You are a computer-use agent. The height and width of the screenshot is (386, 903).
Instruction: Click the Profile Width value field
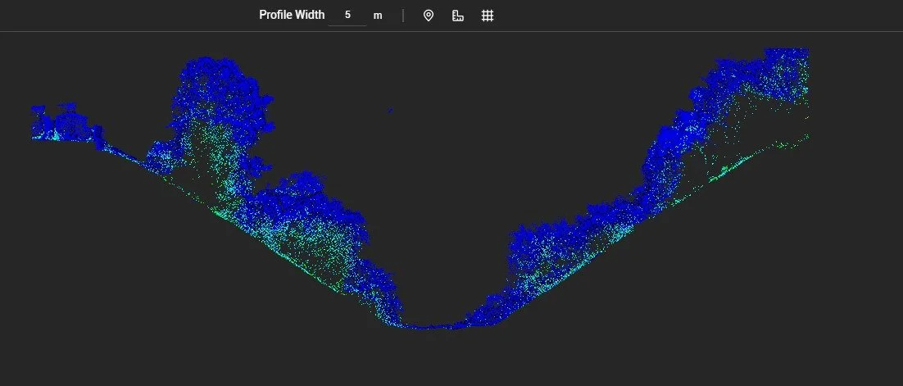tap(347, 15)
